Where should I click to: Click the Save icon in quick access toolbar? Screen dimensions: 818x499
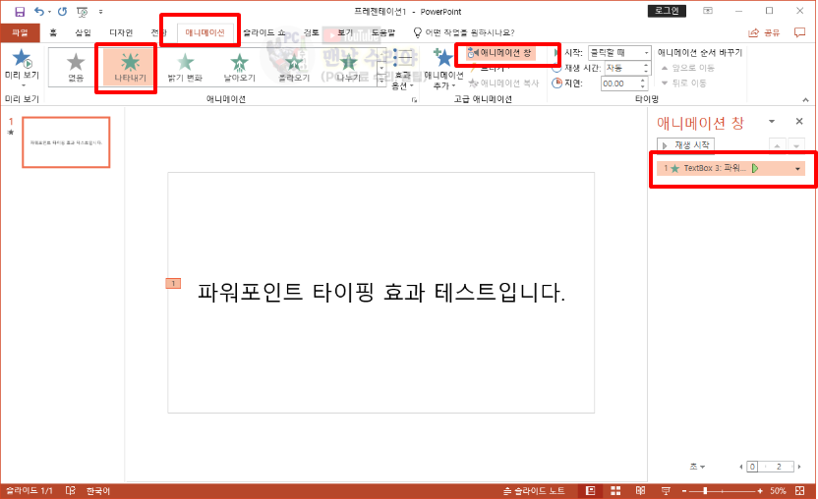tap(20, 12)
